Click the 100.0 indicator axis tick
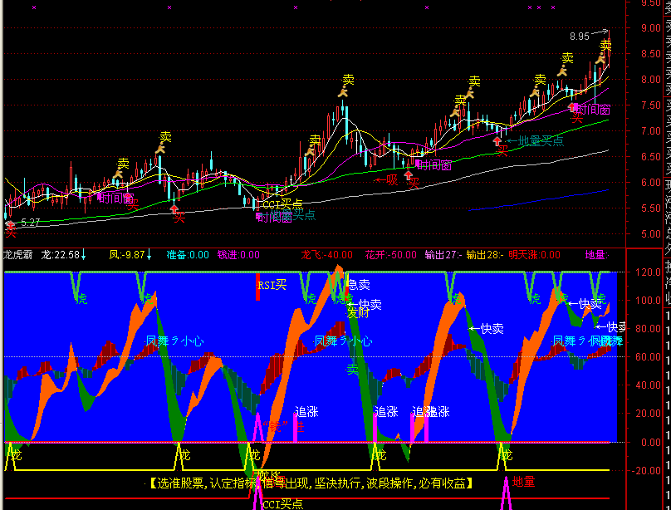671x510 pixels. click(650, 301)
